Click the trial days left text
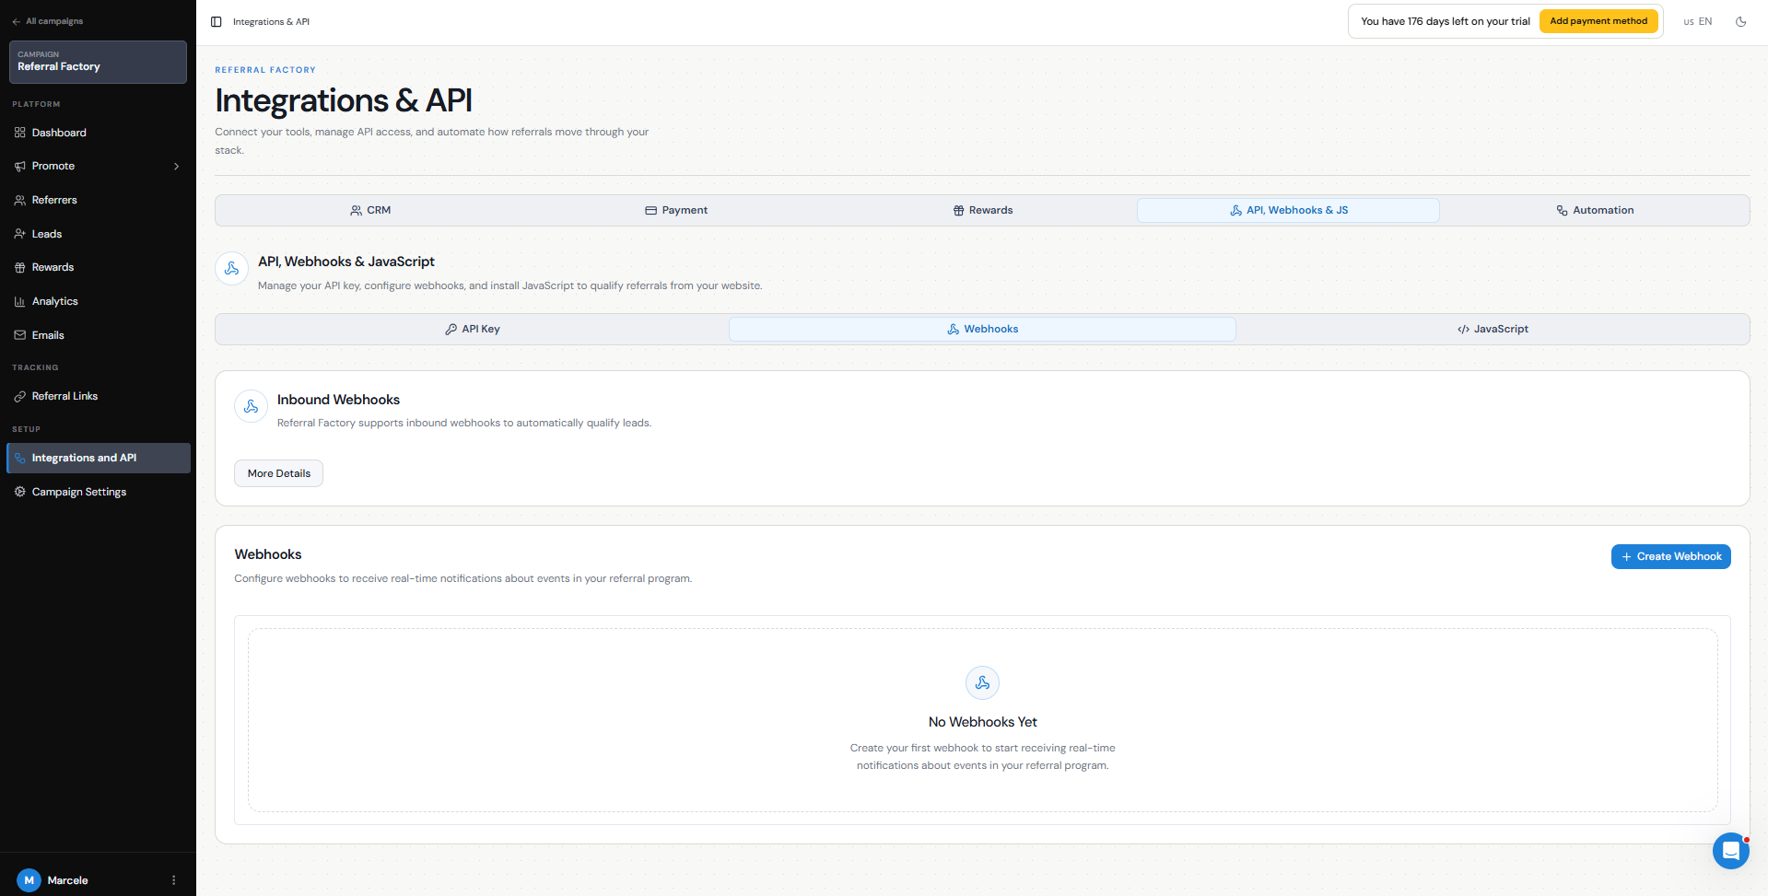This screenshot has height=896, width=1768. tap(1445, 21)
